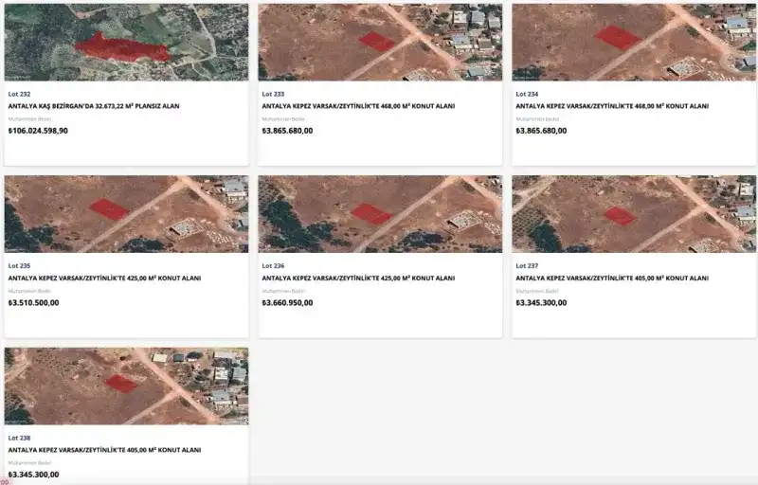Viewport: 758px width, 485px height.
Task: Open the Lot 238 Konut Alanı title
Action: point(104,450)
